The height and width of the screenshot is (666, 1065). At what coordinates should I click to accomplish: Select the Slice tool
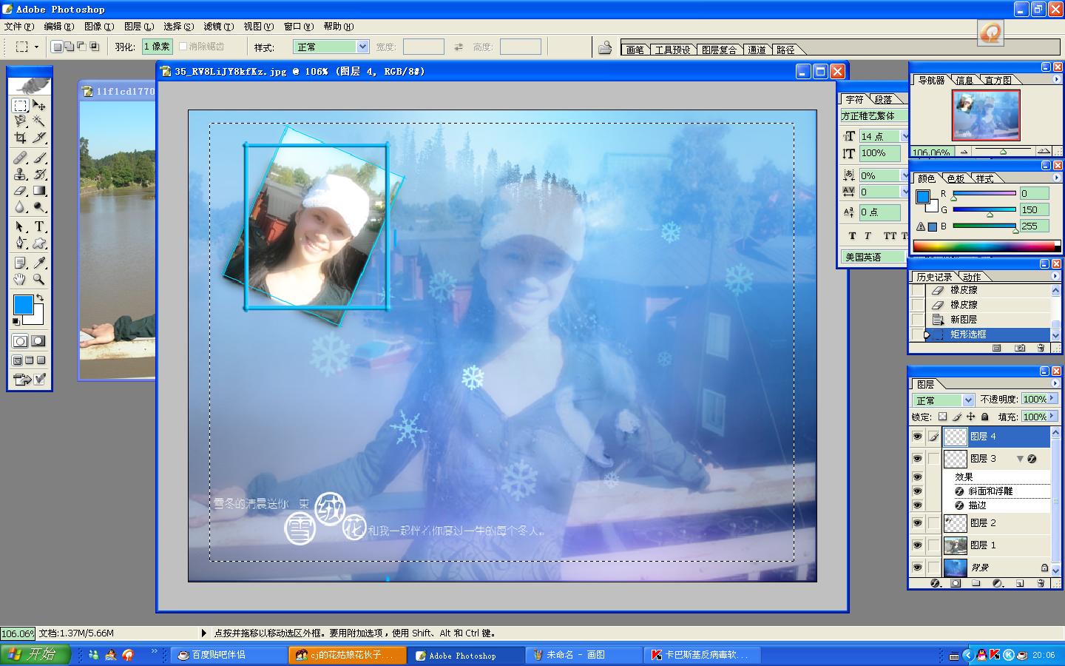point(39,138)
